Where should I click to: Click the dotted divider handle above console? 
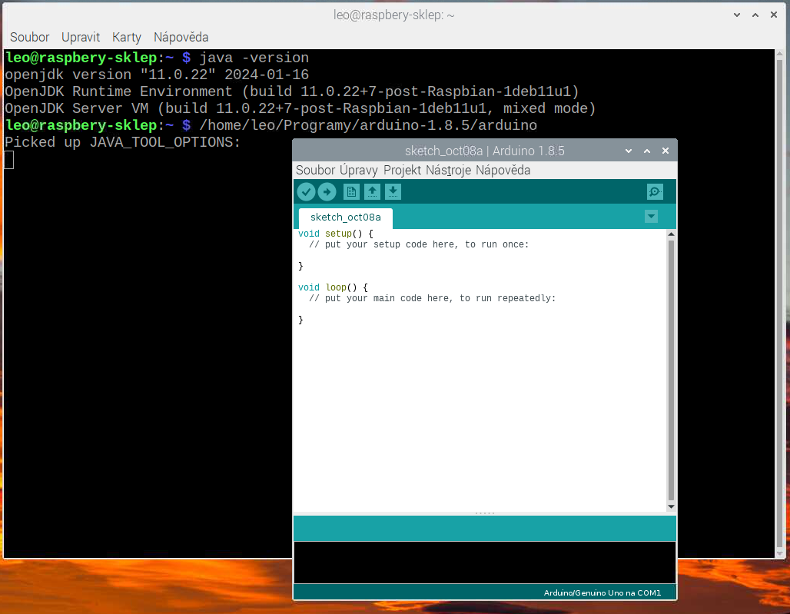pos(485,513)
